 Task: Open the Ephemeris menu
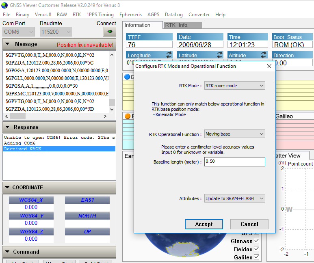click(x=131, y=15)
